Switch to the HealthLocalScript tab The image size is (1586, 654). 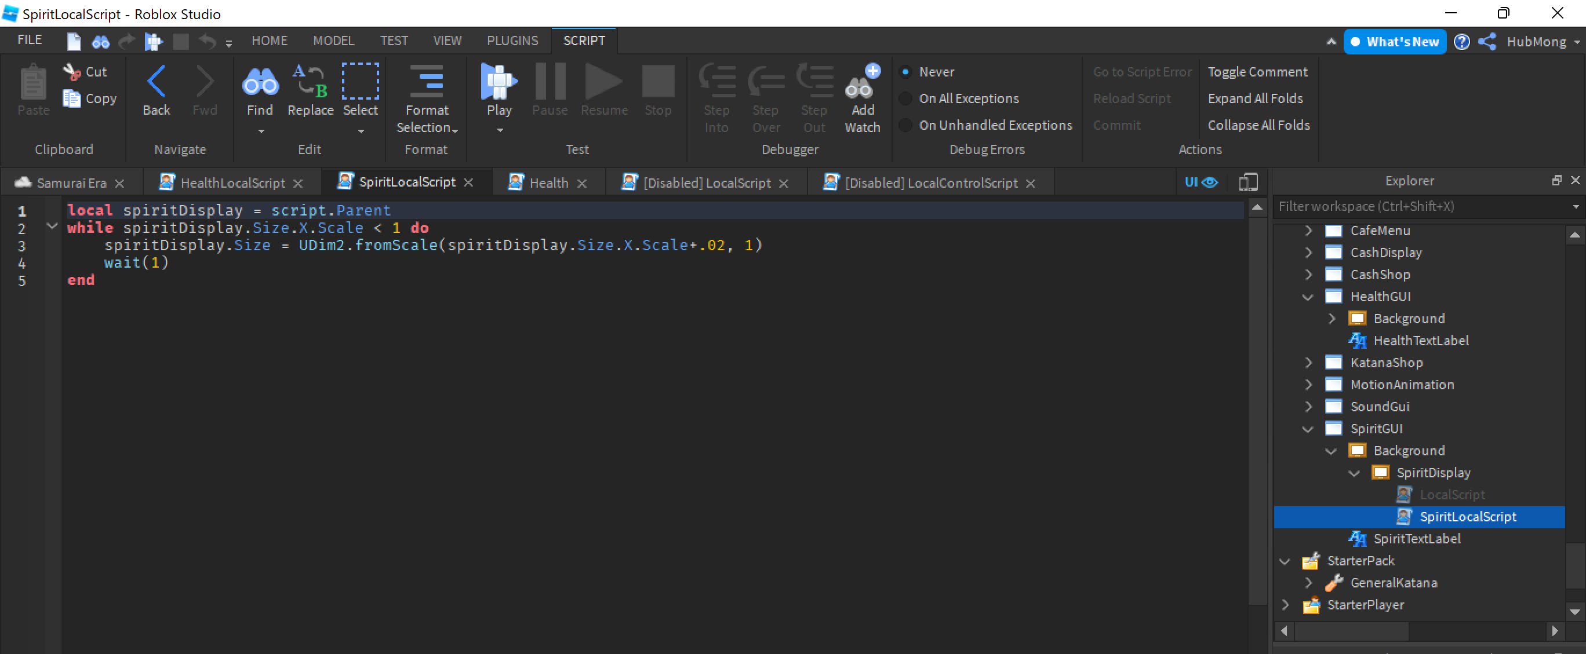pyautogui.click(x=231, y=182)
